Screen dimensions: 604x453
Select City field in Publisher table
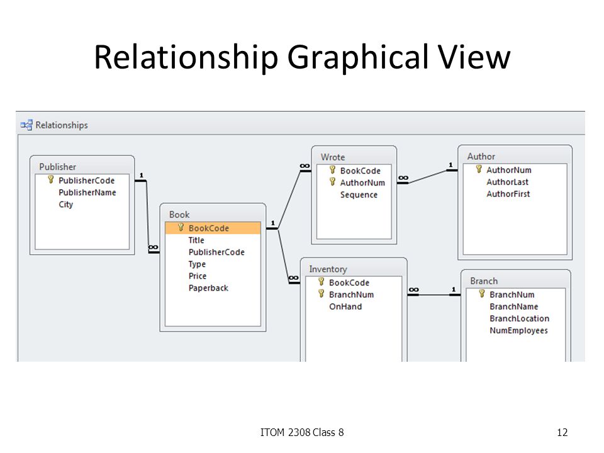82,204
